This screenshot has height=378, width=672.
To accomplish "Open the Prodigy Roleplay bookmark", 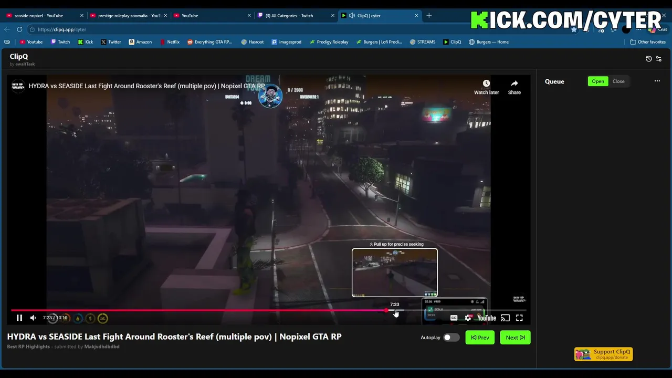I will tap(329, 42).
